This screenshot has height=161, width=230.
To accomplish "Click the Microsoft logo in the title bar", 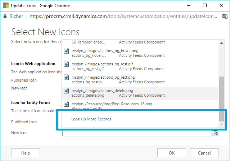I will (x=6, y=5).
